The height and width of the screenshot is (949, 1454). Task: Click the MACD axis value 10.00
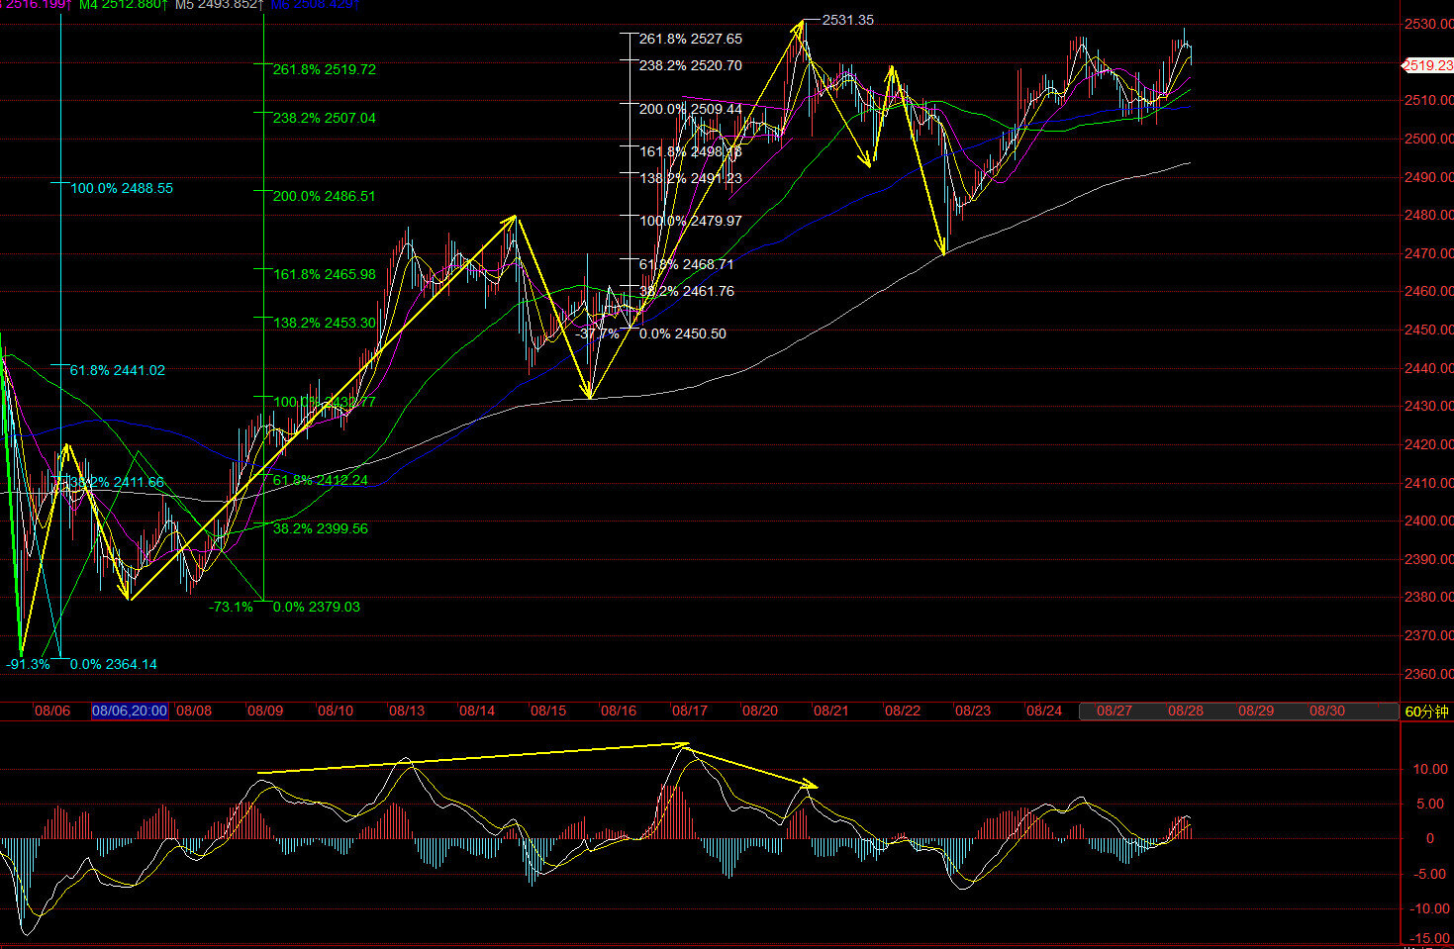[x=1430, y=769]
